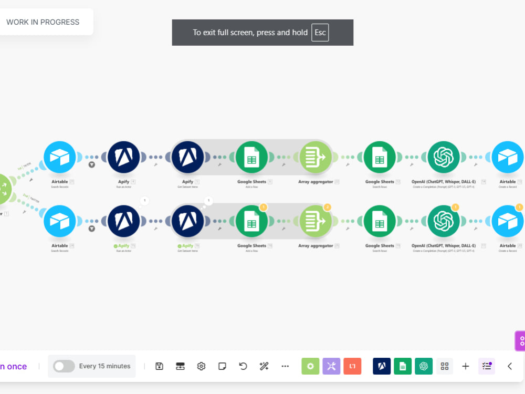The height and width of the screenshot is (394, 525).
Task: Open upper-route Apify Get Dataset Items module
Action: coord(187,157)
